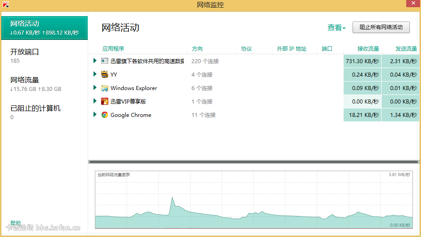The height and width of the screenshot is (237, 421).
Task: Open the 开放端口 sidebar section
Action: 25,56
